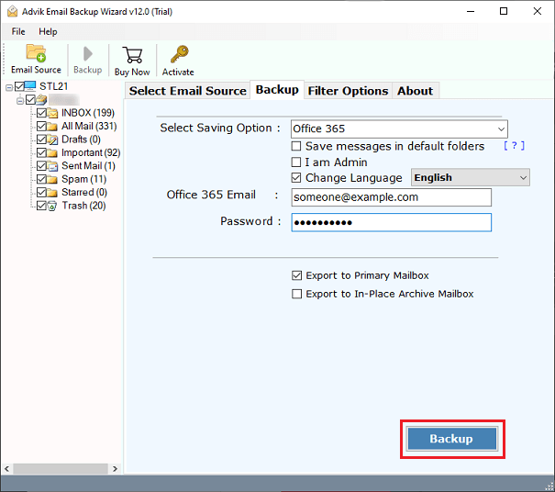
Task: Uncheck the Starred (0) checkbox
Action: 41,193
